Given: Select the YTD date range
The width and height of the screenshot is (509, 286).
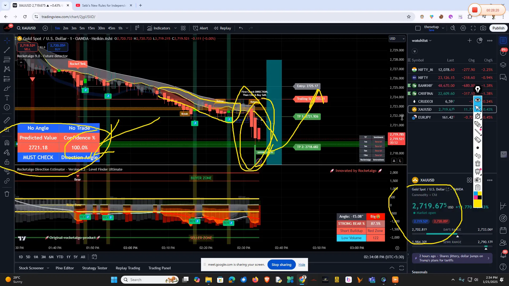Looking at the screenshot, I should (60, 257).
